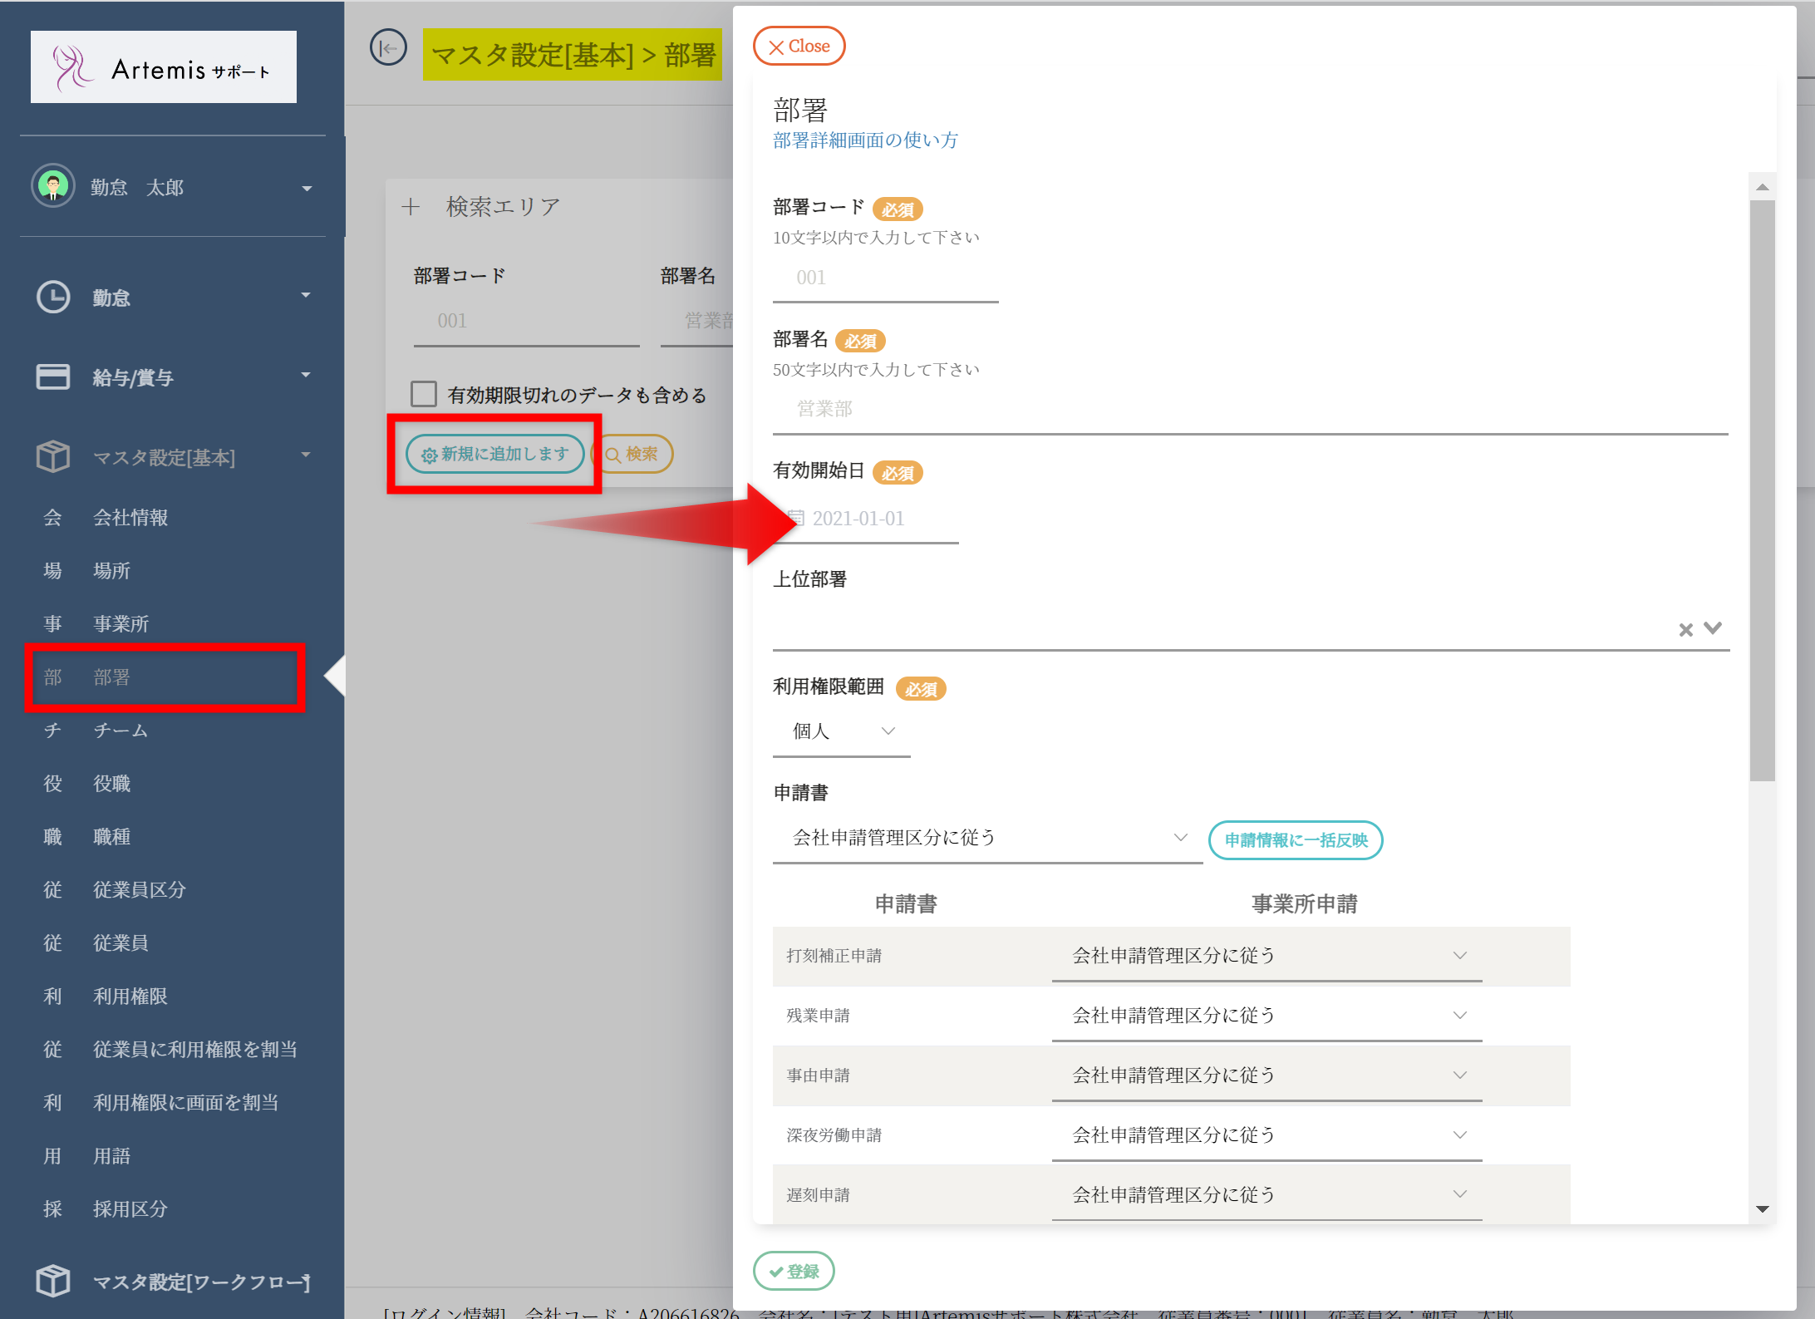The width and height of the screenshot is (1815, 1319).
Task: Open 会社情報 in the sidebar
Action: (x=130, y=518)
